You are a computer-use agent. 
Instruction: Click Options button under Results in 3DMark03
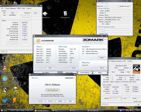(102, 68)
